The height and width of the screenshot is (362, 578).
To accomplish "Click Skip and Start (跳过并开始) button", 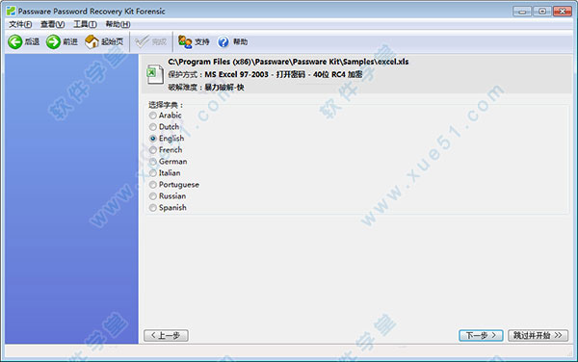I will [x=538, y=335].
